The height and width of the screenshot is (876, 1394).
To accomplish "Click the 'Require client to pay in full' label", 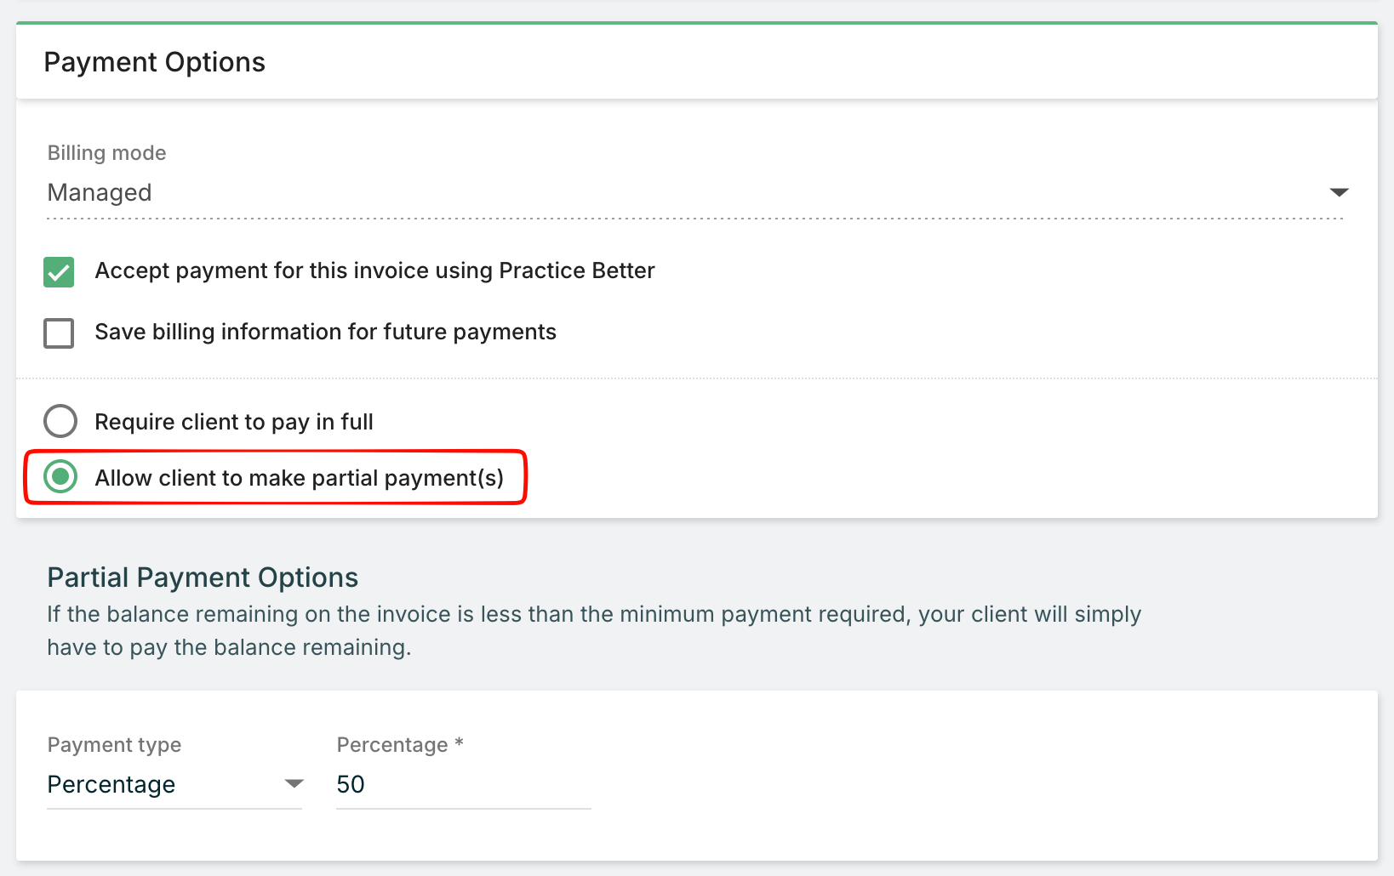I will point(234,422).
